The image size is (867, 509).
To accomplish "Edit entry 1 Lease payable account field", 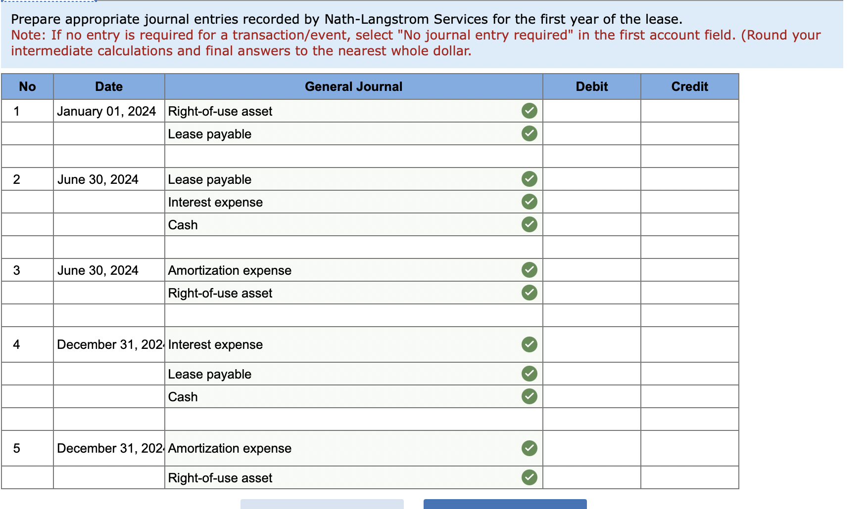I will tap(353, 133).
